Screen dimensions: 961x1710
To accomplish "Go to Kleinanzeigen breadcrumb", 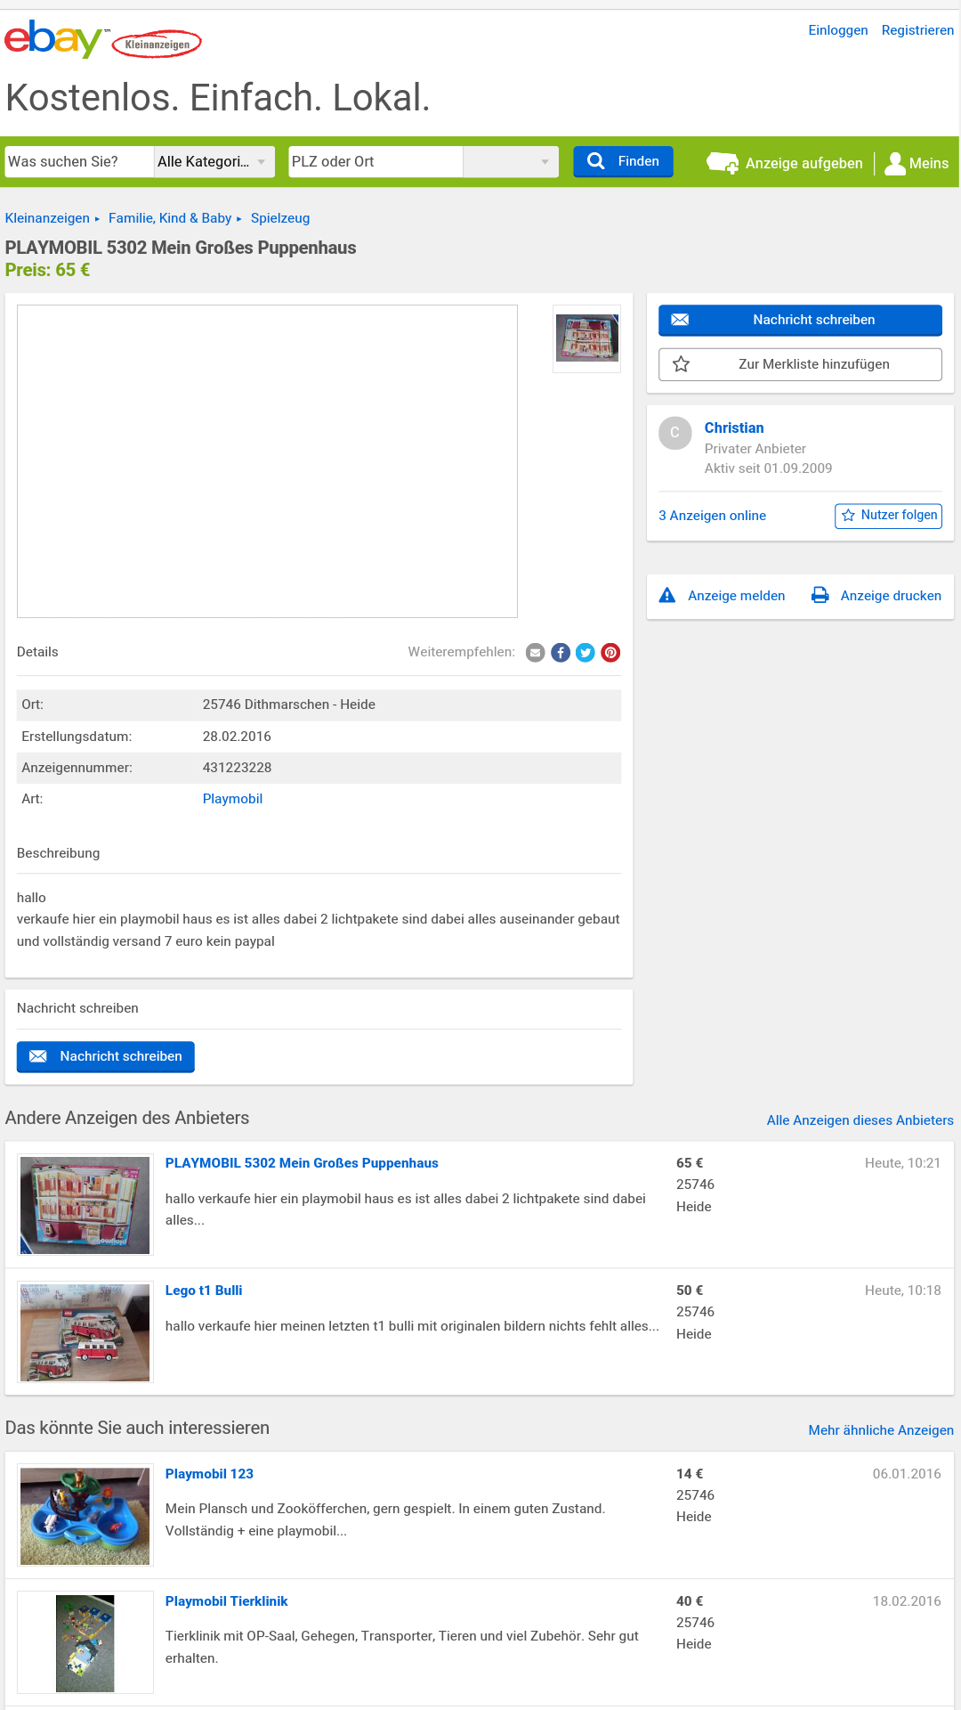I will pos(47,218).
